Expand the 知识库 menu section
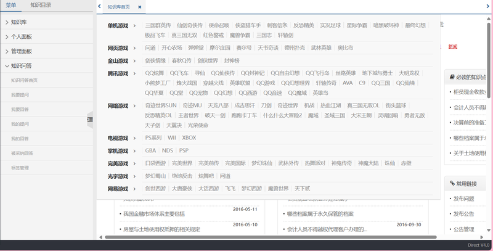Viewport: 493px width, 251px height. coord(47,22)
